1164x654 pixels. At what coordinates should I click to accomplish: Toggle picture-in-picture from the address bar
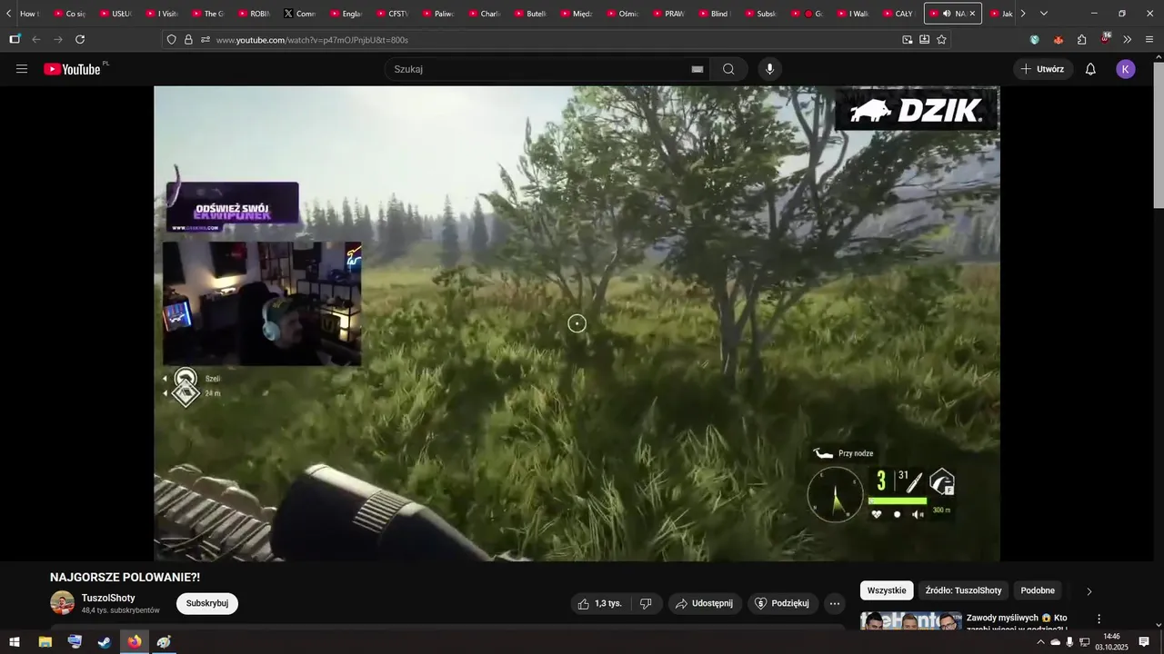(907, 40)
